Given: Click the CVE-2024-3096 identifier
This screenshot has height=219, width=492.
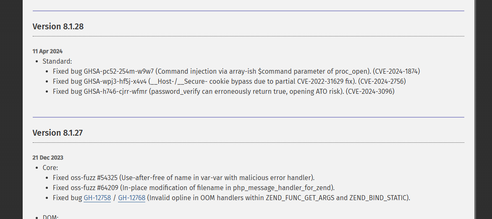Looking at the screenshot, I should [x=370, y=91].
